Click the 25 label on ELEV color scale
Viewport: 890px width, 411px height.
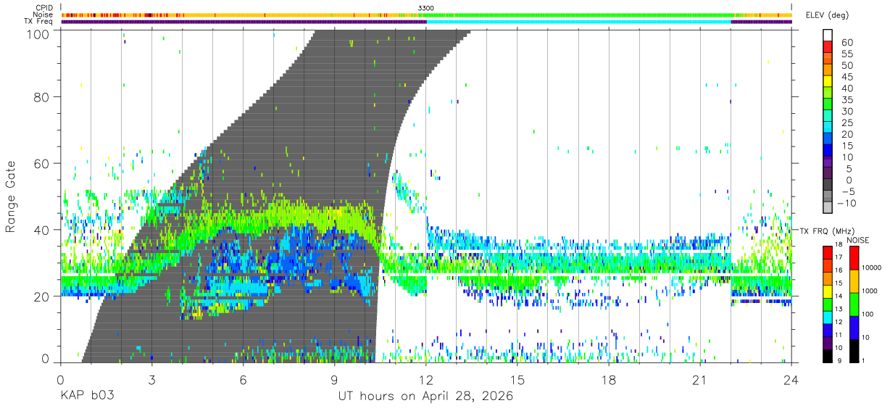point(846,123)
